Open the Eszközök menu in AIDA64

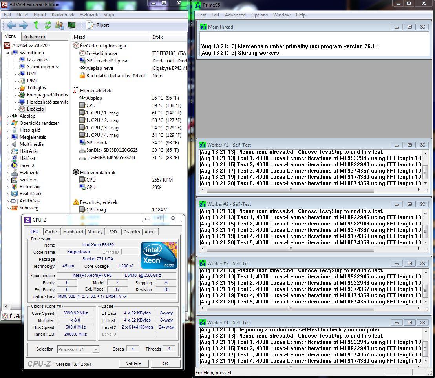[89, 15]
